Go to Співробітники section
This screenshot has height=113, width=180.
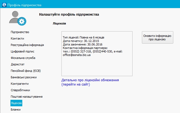(20, 90)
